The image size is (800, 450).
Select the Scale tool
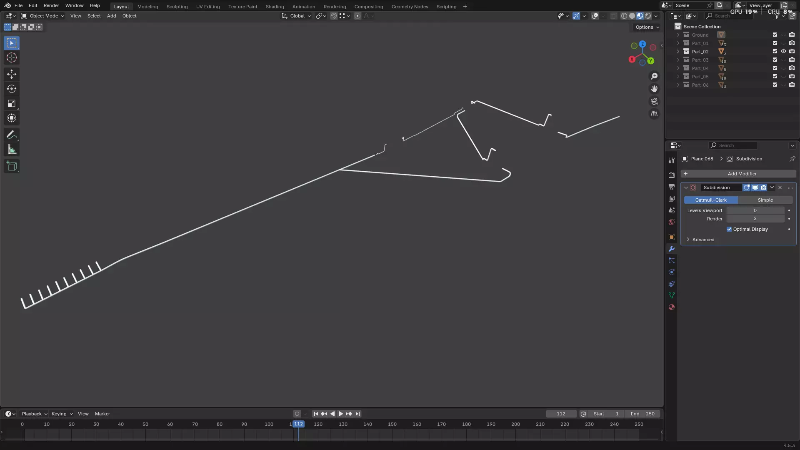tap(12, 103)
